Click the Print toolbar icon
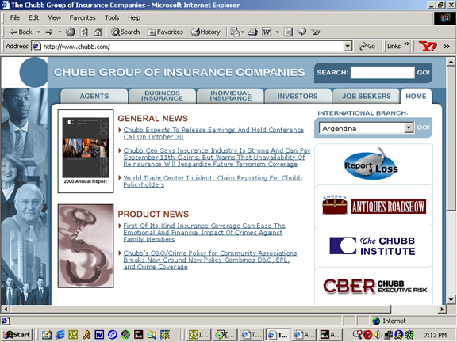This screenshot has height=342, width=457. tap(253, 32)
